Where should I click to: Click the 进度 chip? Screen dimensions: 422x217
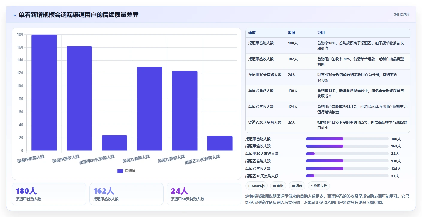point(297,186)
